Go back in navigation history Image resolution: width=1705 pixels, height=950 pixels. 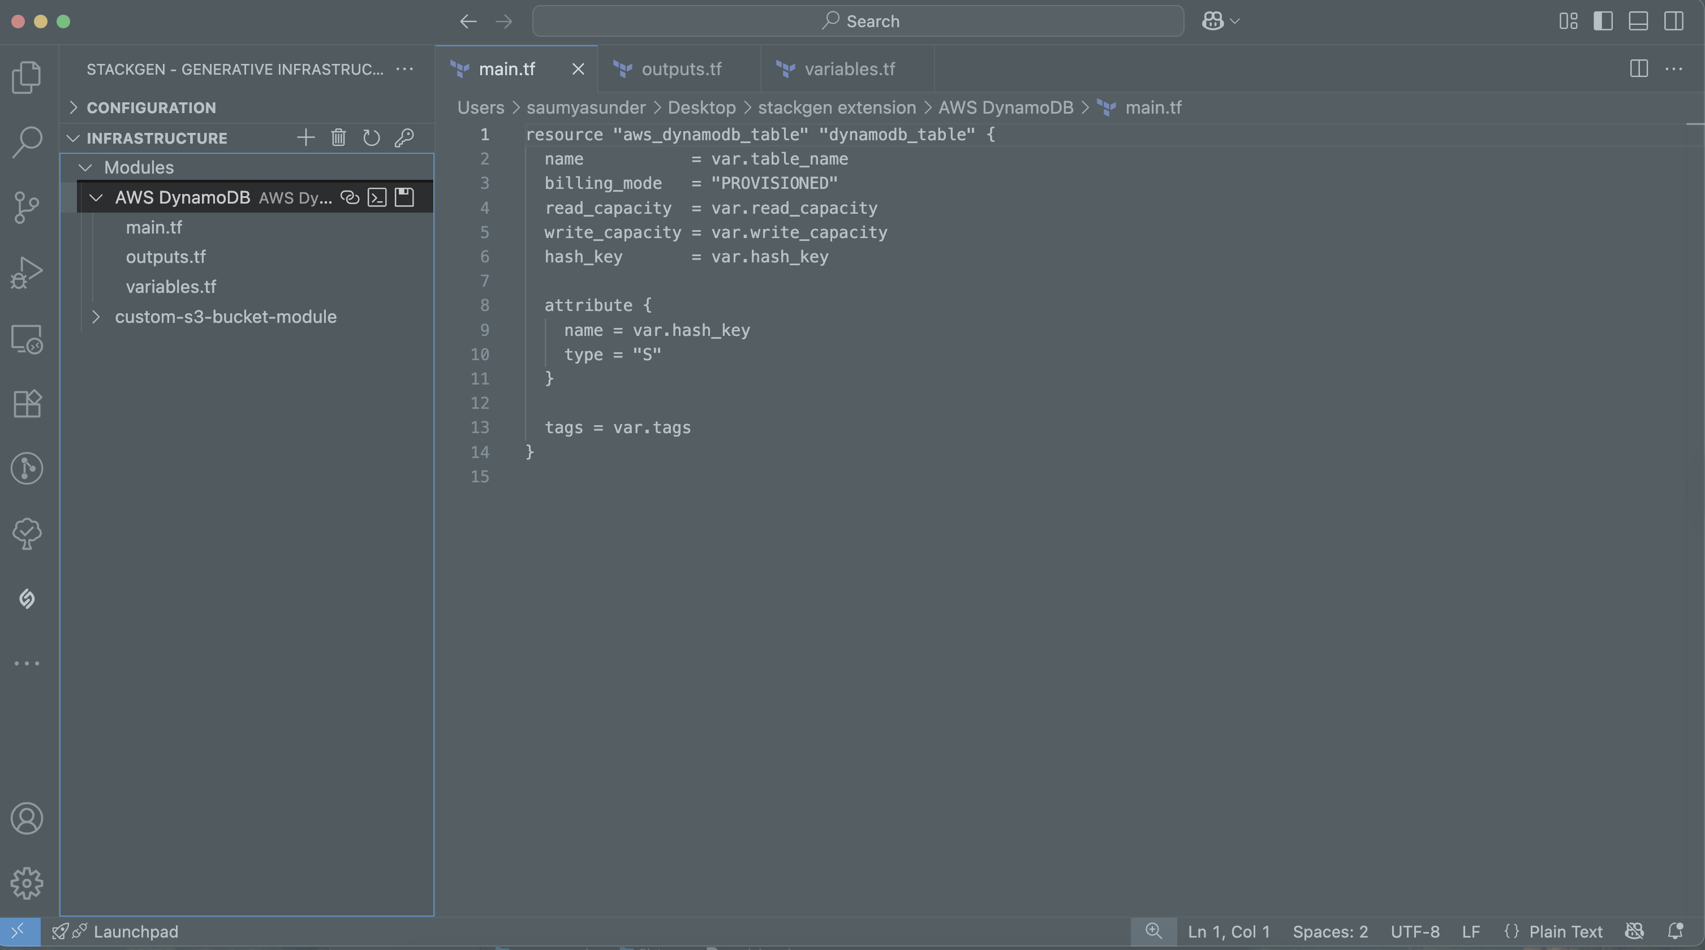pos(468,21)
